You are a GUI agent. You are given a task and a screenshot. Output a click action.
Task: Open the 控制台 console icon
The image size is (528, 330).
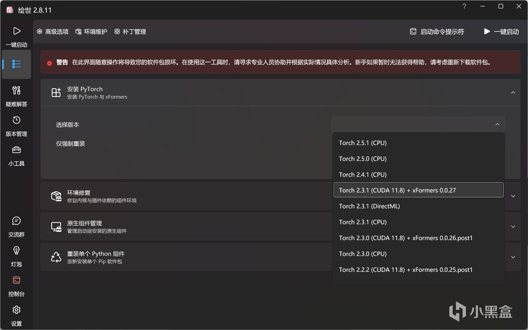tap(16, 280)
